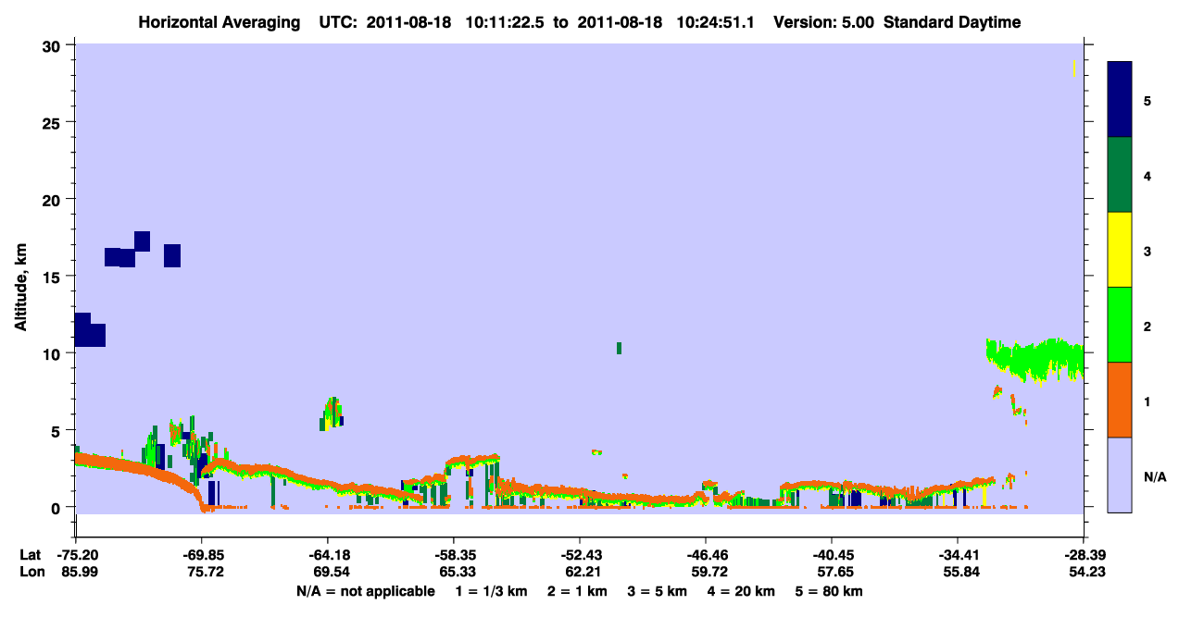The image size is (1204, 617).
Task: Click longitude value 57.65
Action: tap(832, 573)
